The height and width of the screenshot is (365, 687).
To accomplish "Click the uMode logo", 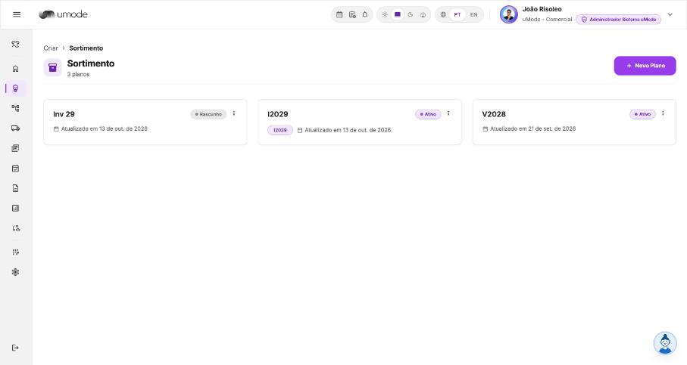I will click(63, 14).
